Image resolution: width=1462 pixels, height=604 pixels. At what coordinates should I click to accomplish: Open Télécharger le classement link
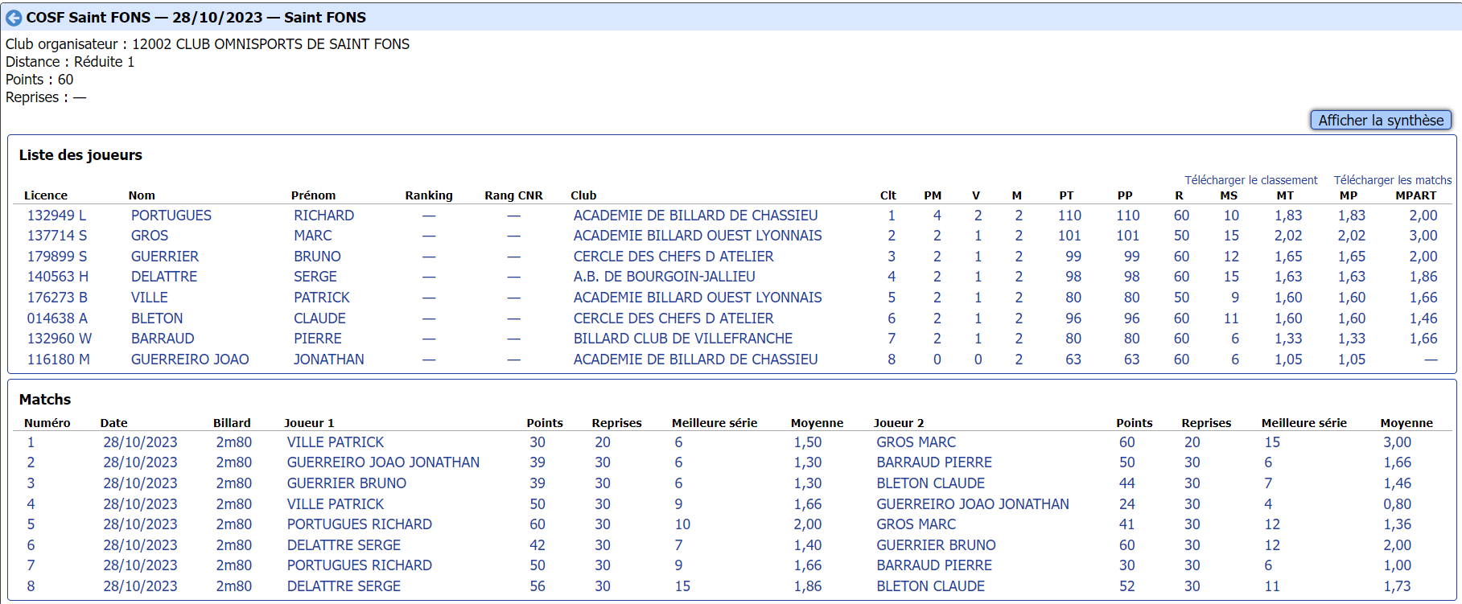1250,180
